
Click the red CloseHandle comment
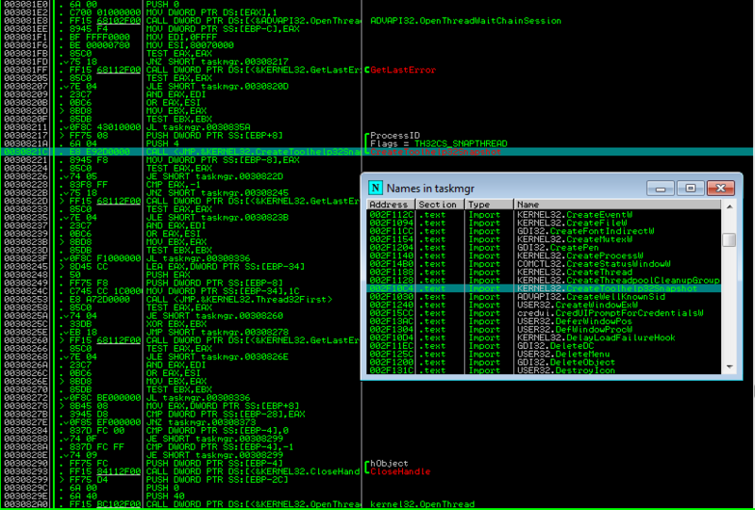point(400,471)
